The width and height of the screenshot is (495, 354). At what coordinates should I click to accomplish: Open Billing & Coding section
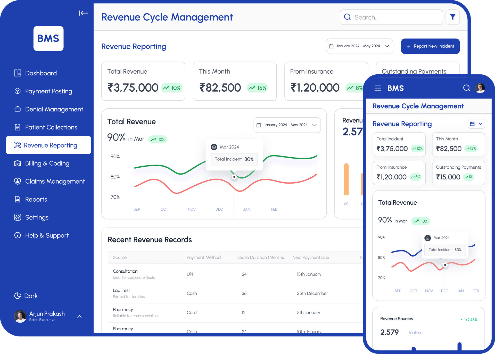[x=47, y=163]
